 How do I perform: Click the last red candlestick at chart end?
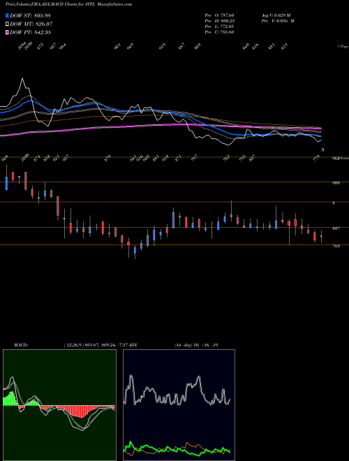tap(321, 236)
